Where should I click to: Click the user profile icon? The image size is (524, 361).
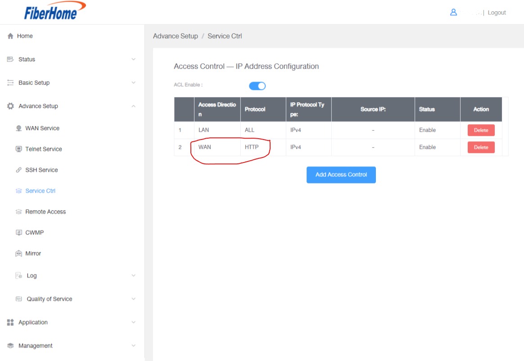[453, 12]
